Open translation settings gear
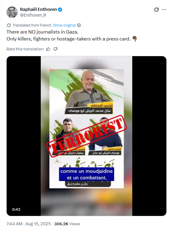This screenshot has width=170, height=231. click(x=79, y=25)
